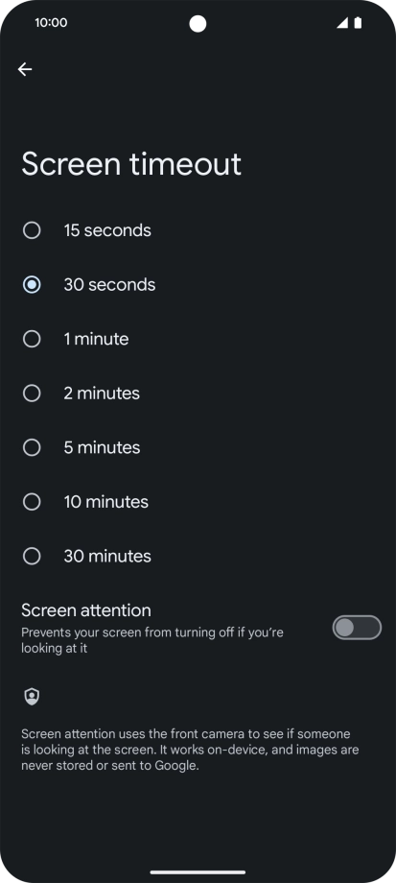Tap the privacy shield icon

[32, 697]
